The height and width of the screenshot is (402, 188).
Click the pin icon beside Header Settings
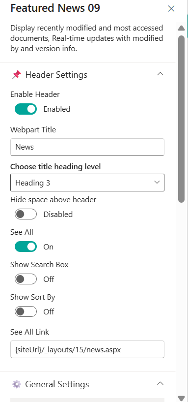17,75
